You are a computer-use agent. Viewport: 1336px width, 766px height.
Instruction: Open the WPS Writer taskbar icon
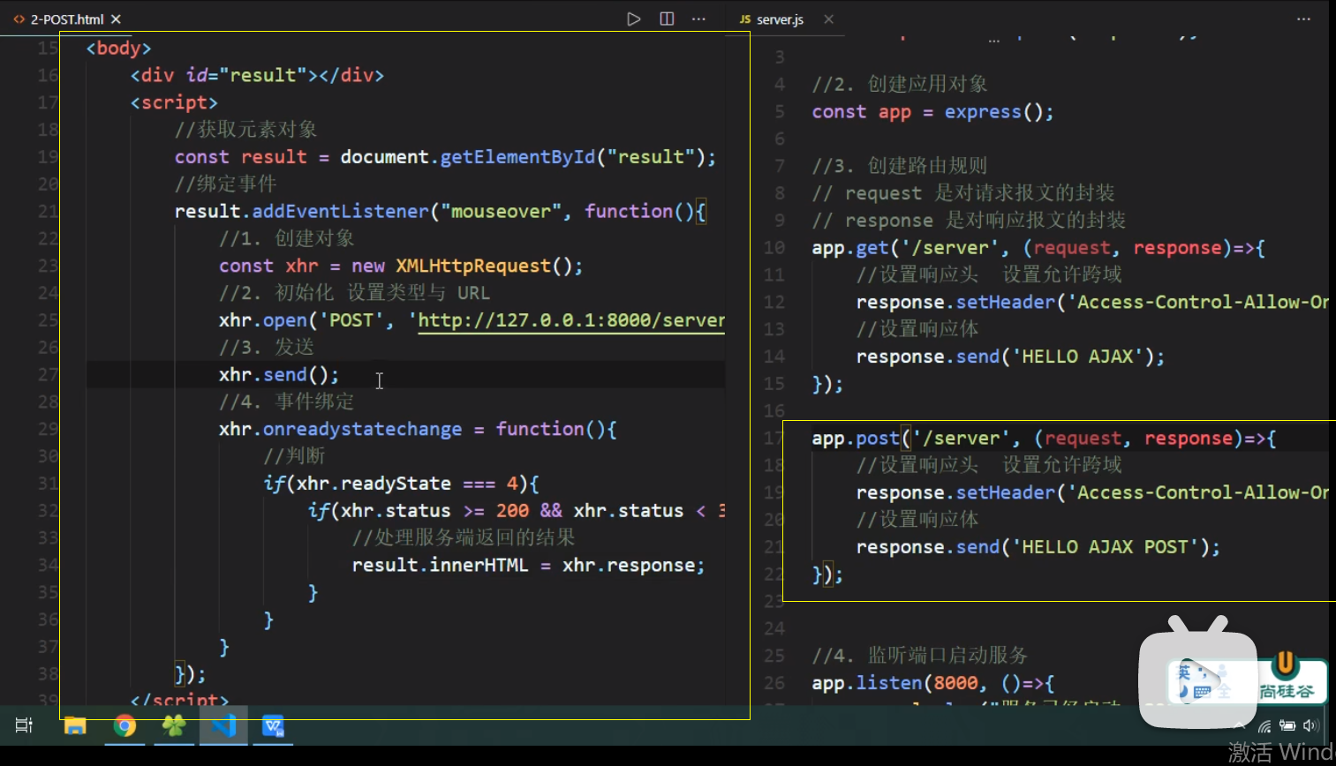coord(273,725)
